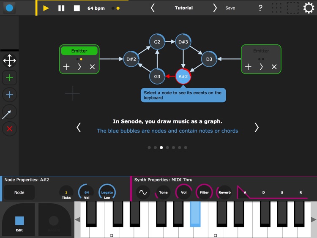Click the R release envelope control
Image resolution: width=317 pixels, height=238 pixels.
[301, 192]
